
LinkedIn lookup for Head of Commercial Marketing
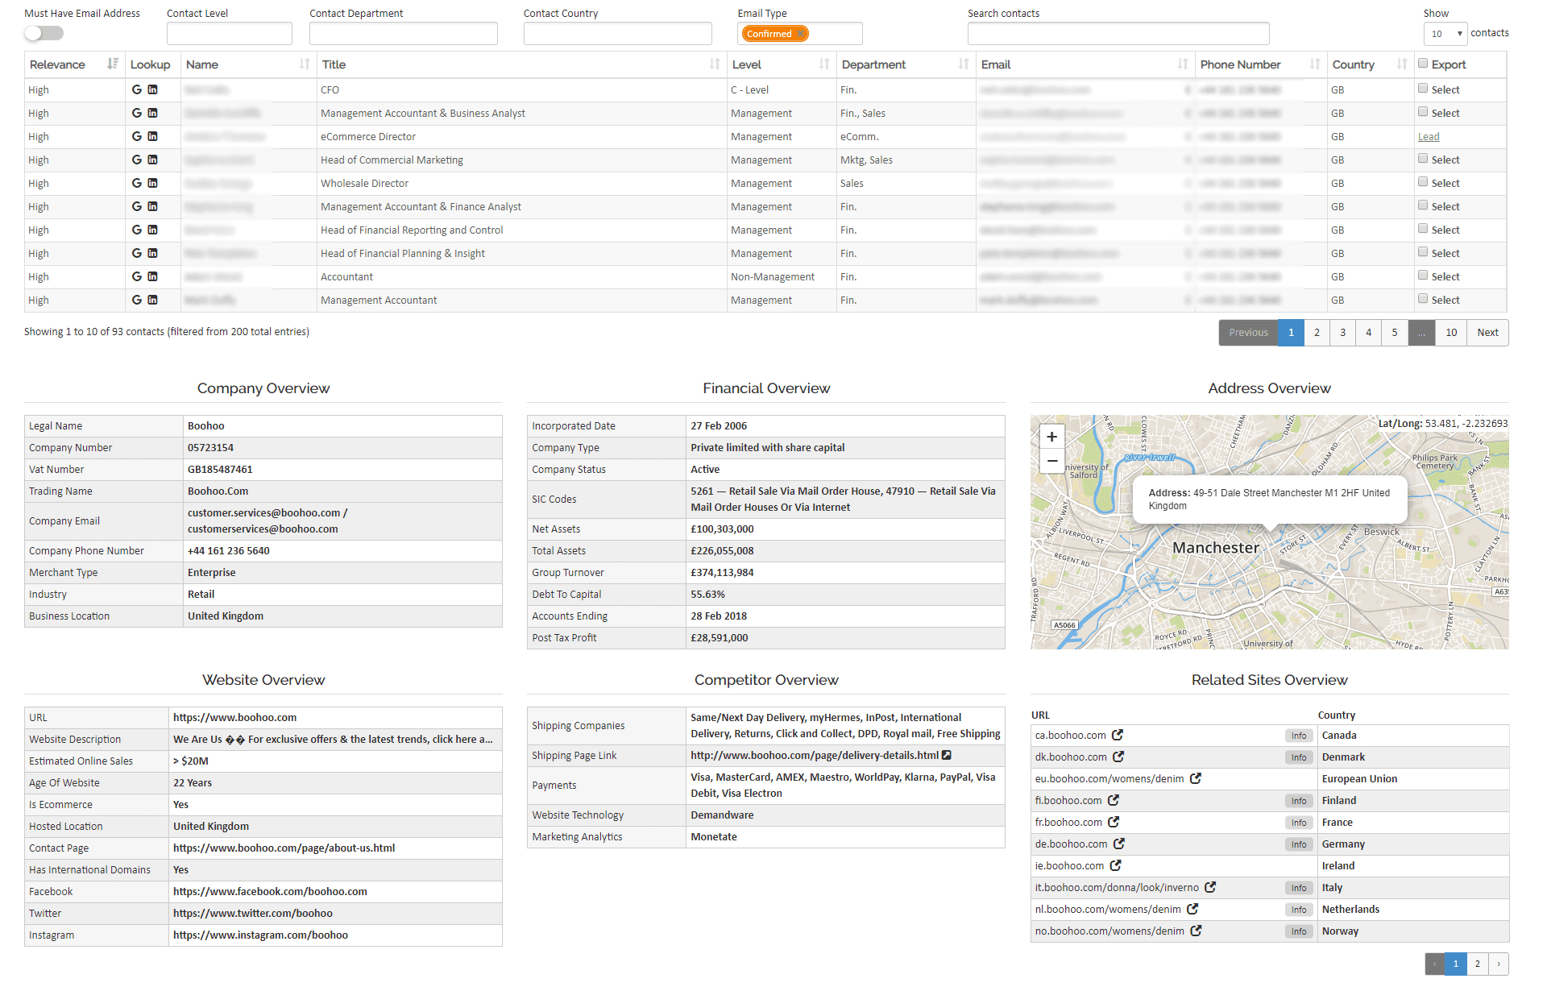point(152,160)
